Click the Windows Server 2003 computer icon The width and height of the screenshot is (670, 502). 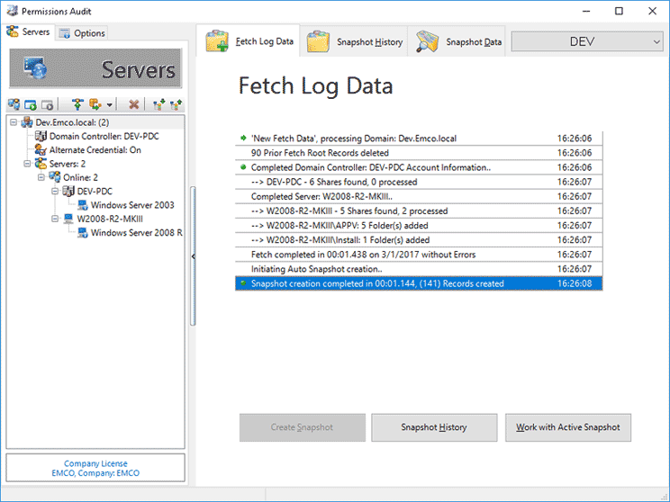click(x=82, y=205)
